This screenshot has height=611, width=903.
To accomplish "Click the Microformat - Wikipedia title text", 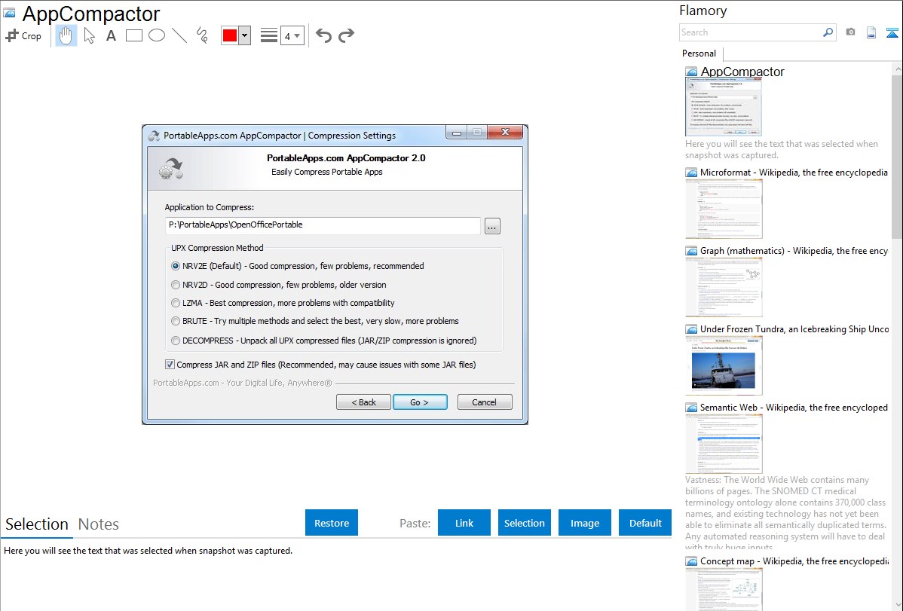I will pos(794,173).
